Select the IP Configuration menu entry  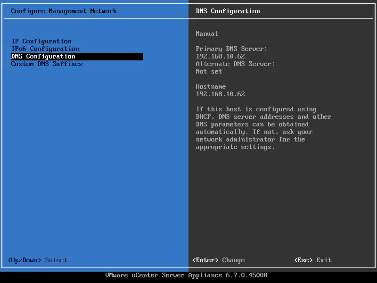41,41
